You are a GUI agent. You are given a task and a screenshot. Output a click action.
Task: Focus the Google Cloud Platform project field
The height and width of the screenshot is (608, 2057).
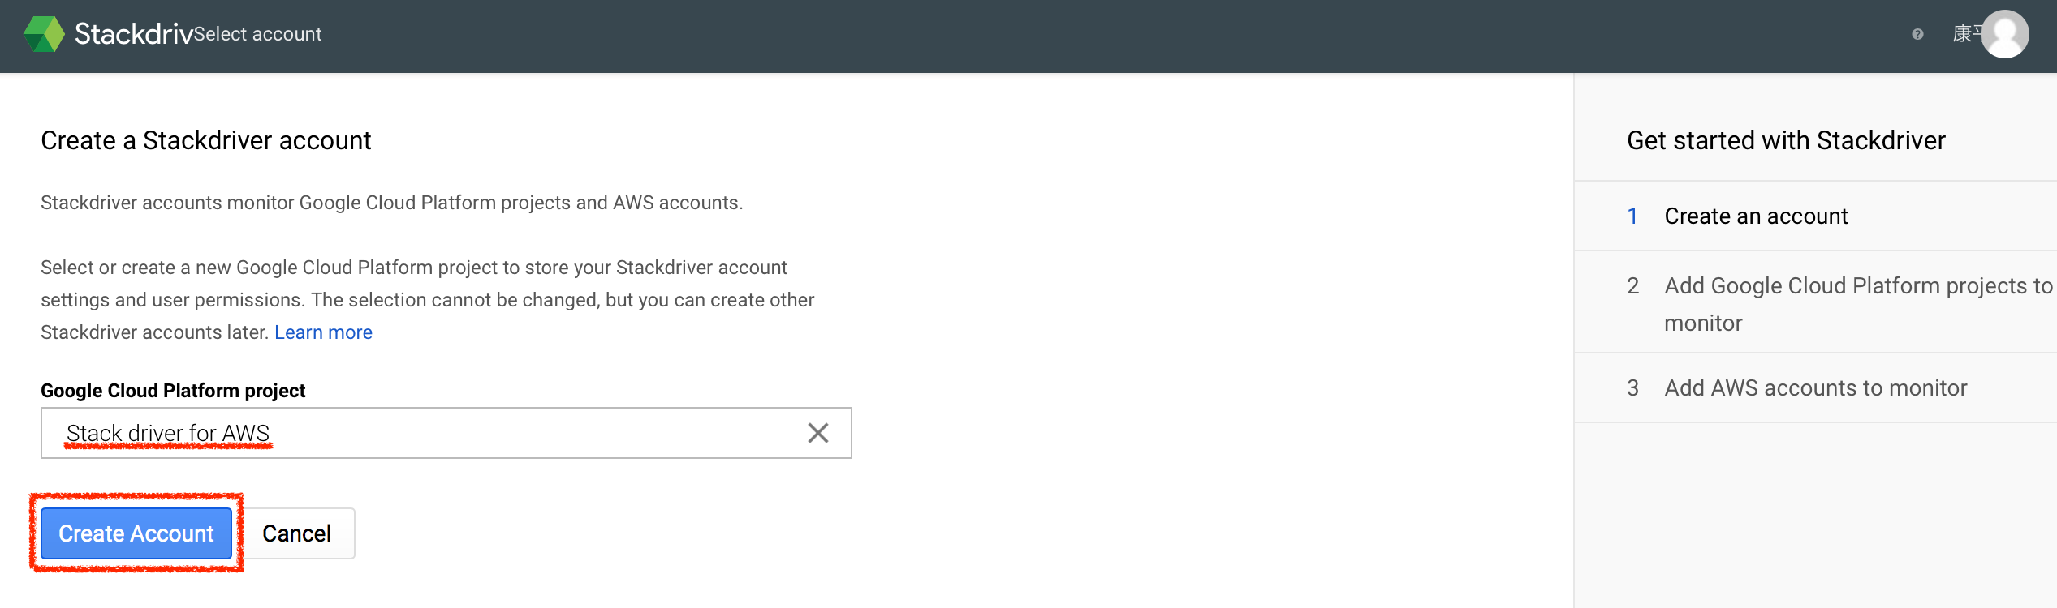(x=430, y=433)
